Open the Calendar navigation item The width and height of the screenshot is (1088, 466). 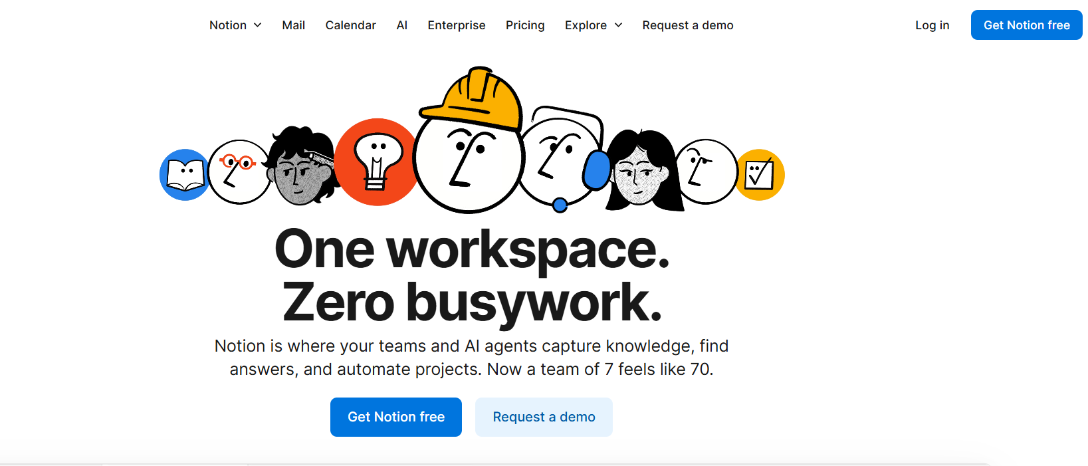(350, 25)
